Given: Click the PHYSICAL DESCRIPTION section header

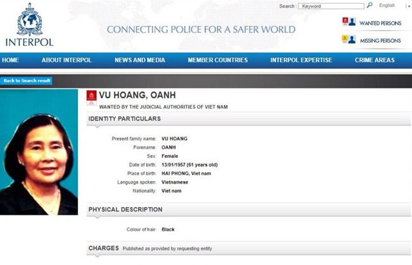Looking at the screenshot, I should point(125,210).
